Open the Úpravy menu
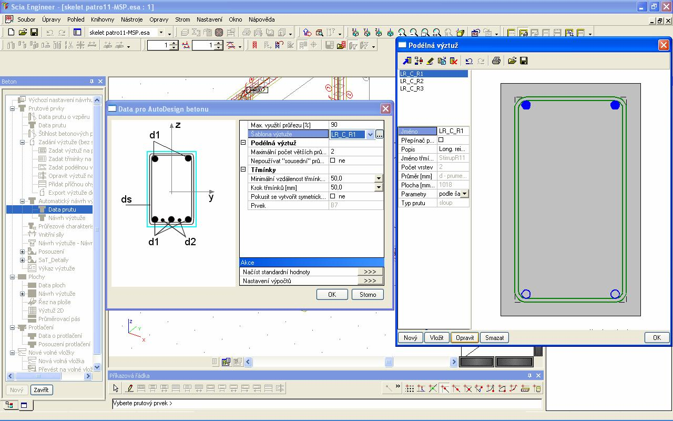 pyautogui.click(x=51, y=19)
